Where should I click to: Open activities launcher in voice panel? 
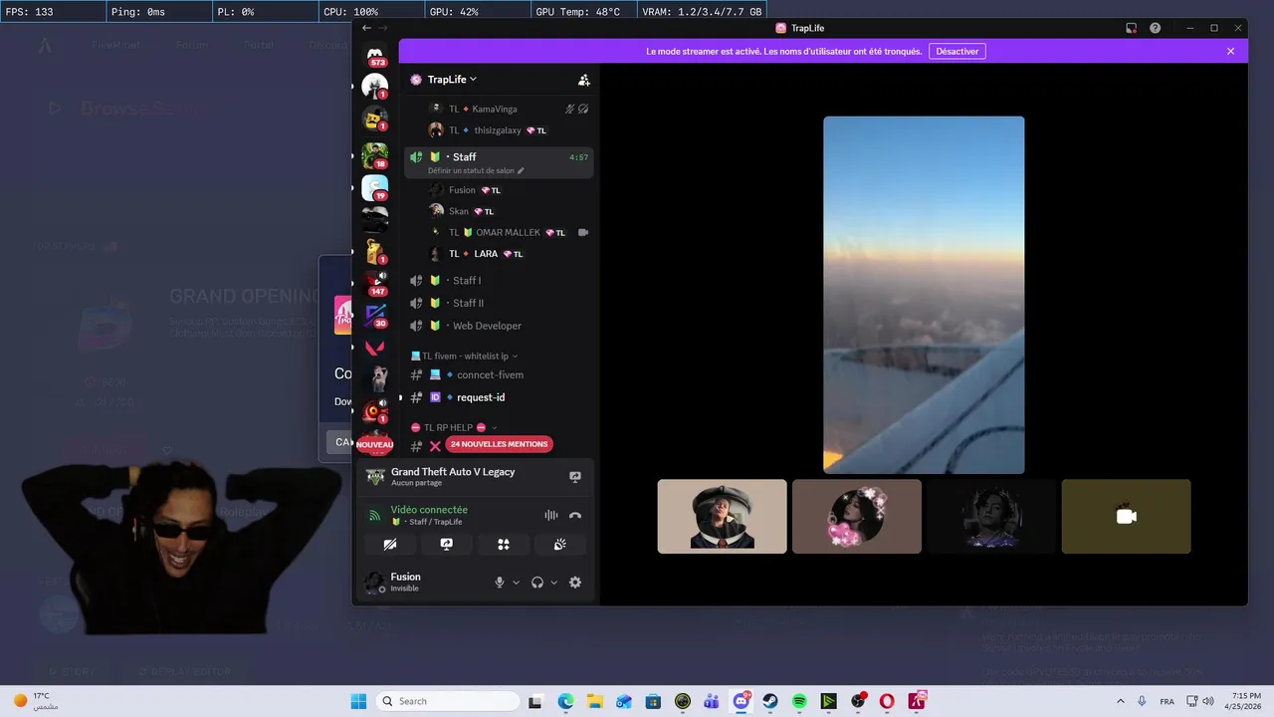504,544
